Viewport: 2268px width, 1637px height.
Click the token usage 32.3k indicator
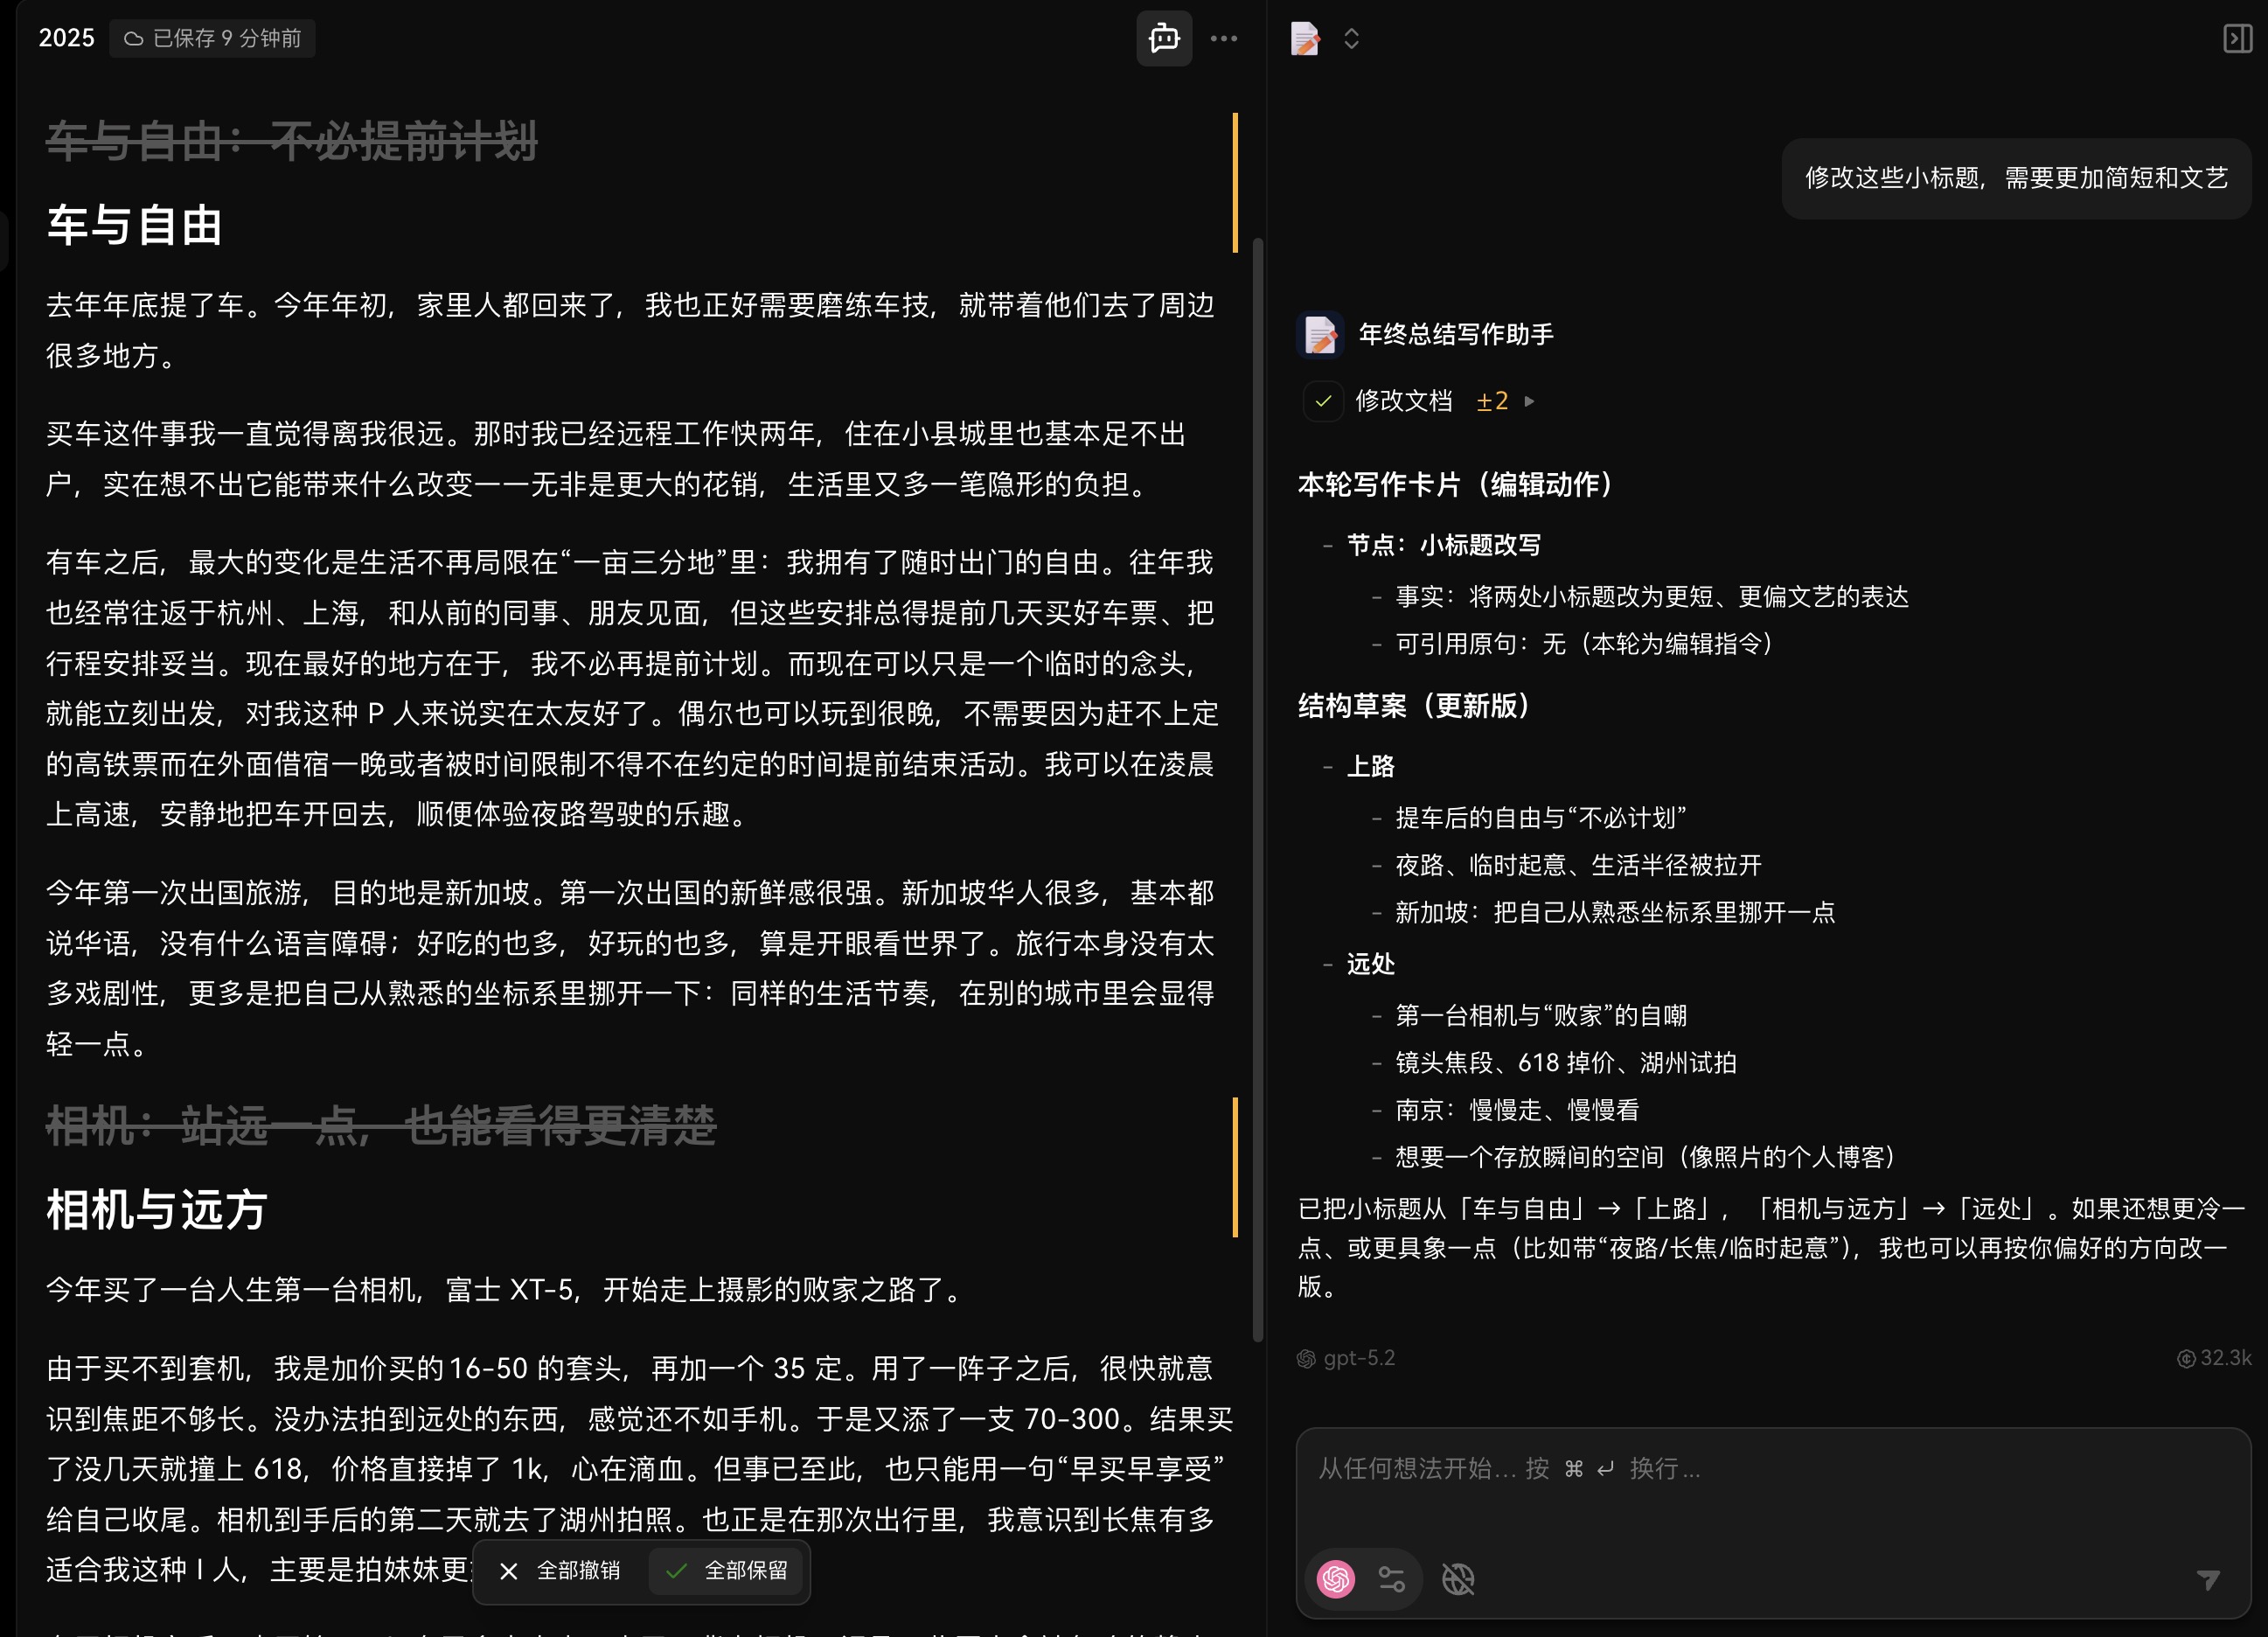coord(2214,1358)
